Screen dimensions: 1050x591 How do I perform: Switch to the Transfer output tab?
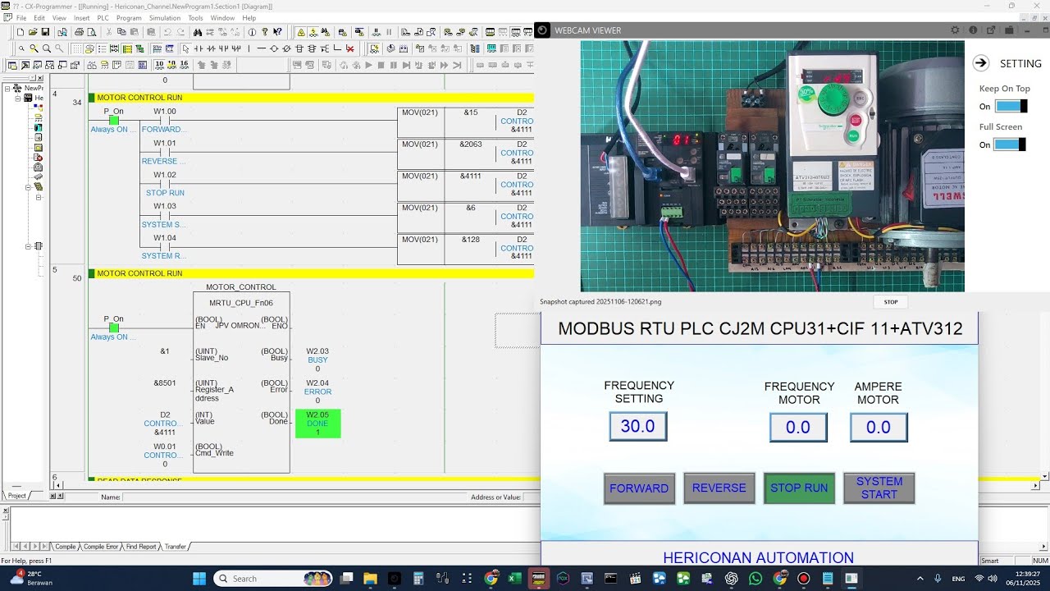click(x=176, y=547)
